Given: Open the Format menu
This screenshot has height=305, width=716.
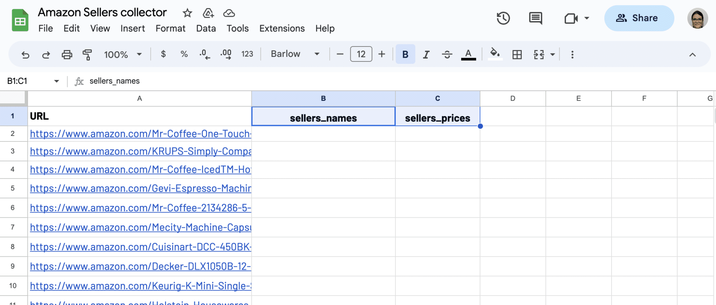Looking at the screenshot, I should pyautogui.click(x=171, y=28).
